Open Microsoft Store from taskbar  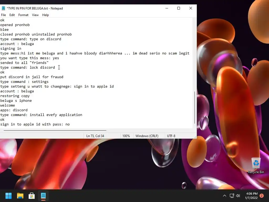tap(32, 196)
